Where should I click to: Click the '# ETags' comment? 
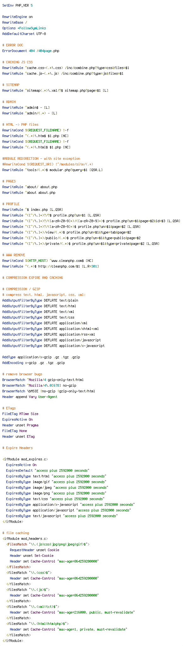click(x=9, y=408)
